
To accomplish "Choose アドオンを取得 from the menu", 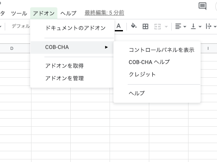I will click(72, 66).
